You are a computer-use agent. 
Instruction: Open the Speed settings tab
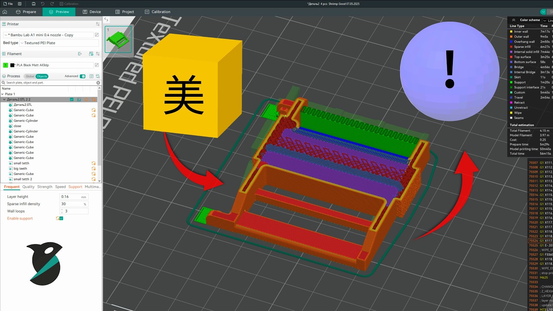click(x=60, y=187)
